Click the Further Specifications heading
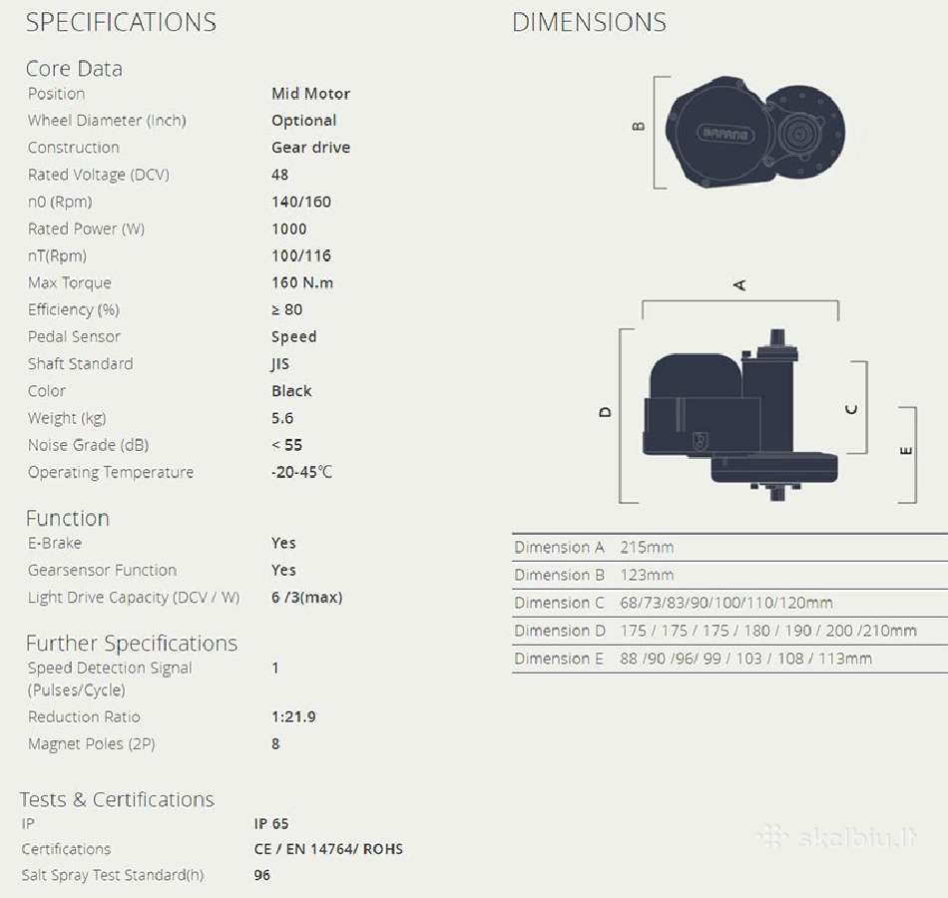948x898 pixels. click(131, 643)
